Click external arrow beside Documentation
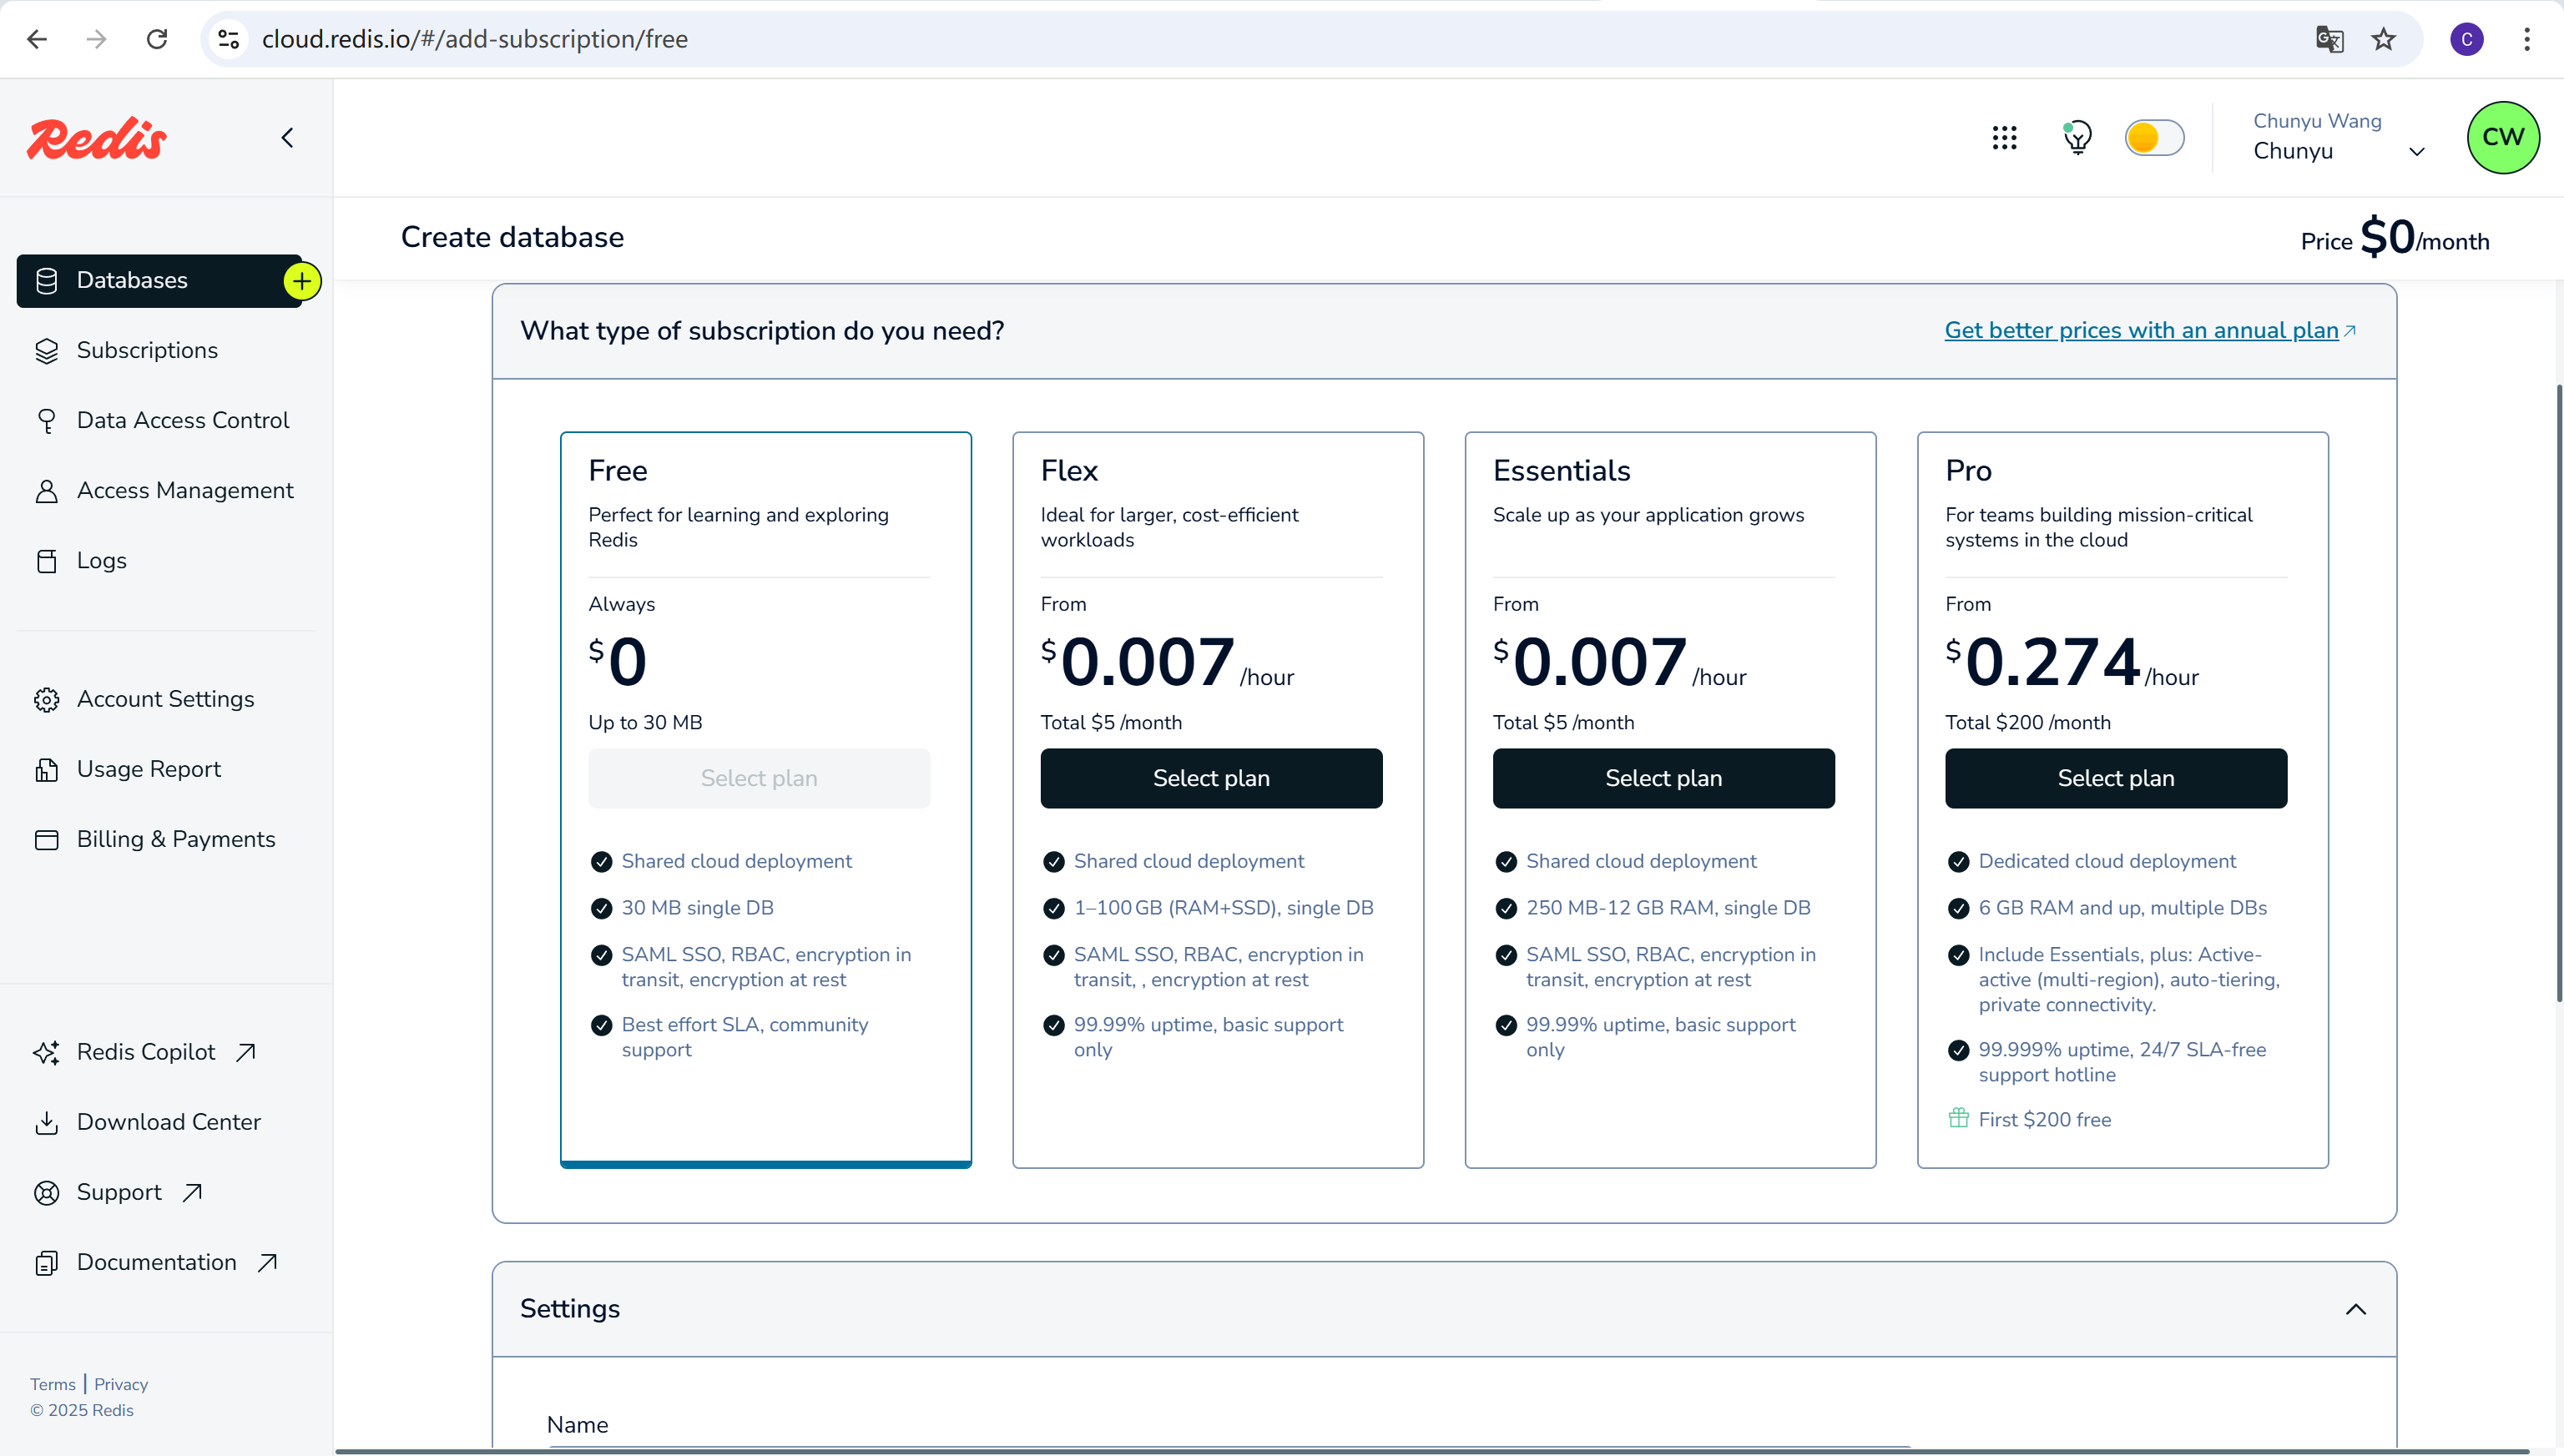 click(x=267, y=1262)
